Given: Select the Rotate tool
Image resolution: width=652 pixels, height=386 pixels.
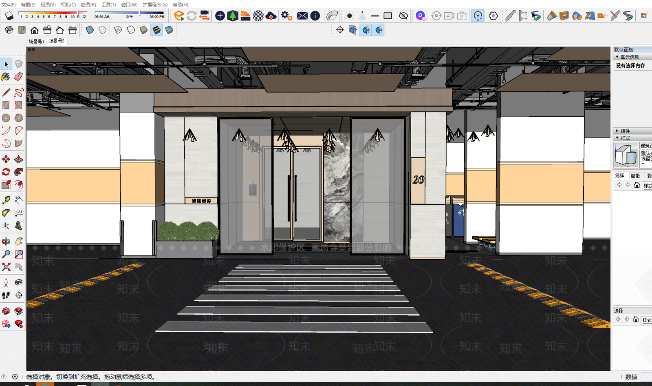Looking at the screenshot, I should click(6, 172).
